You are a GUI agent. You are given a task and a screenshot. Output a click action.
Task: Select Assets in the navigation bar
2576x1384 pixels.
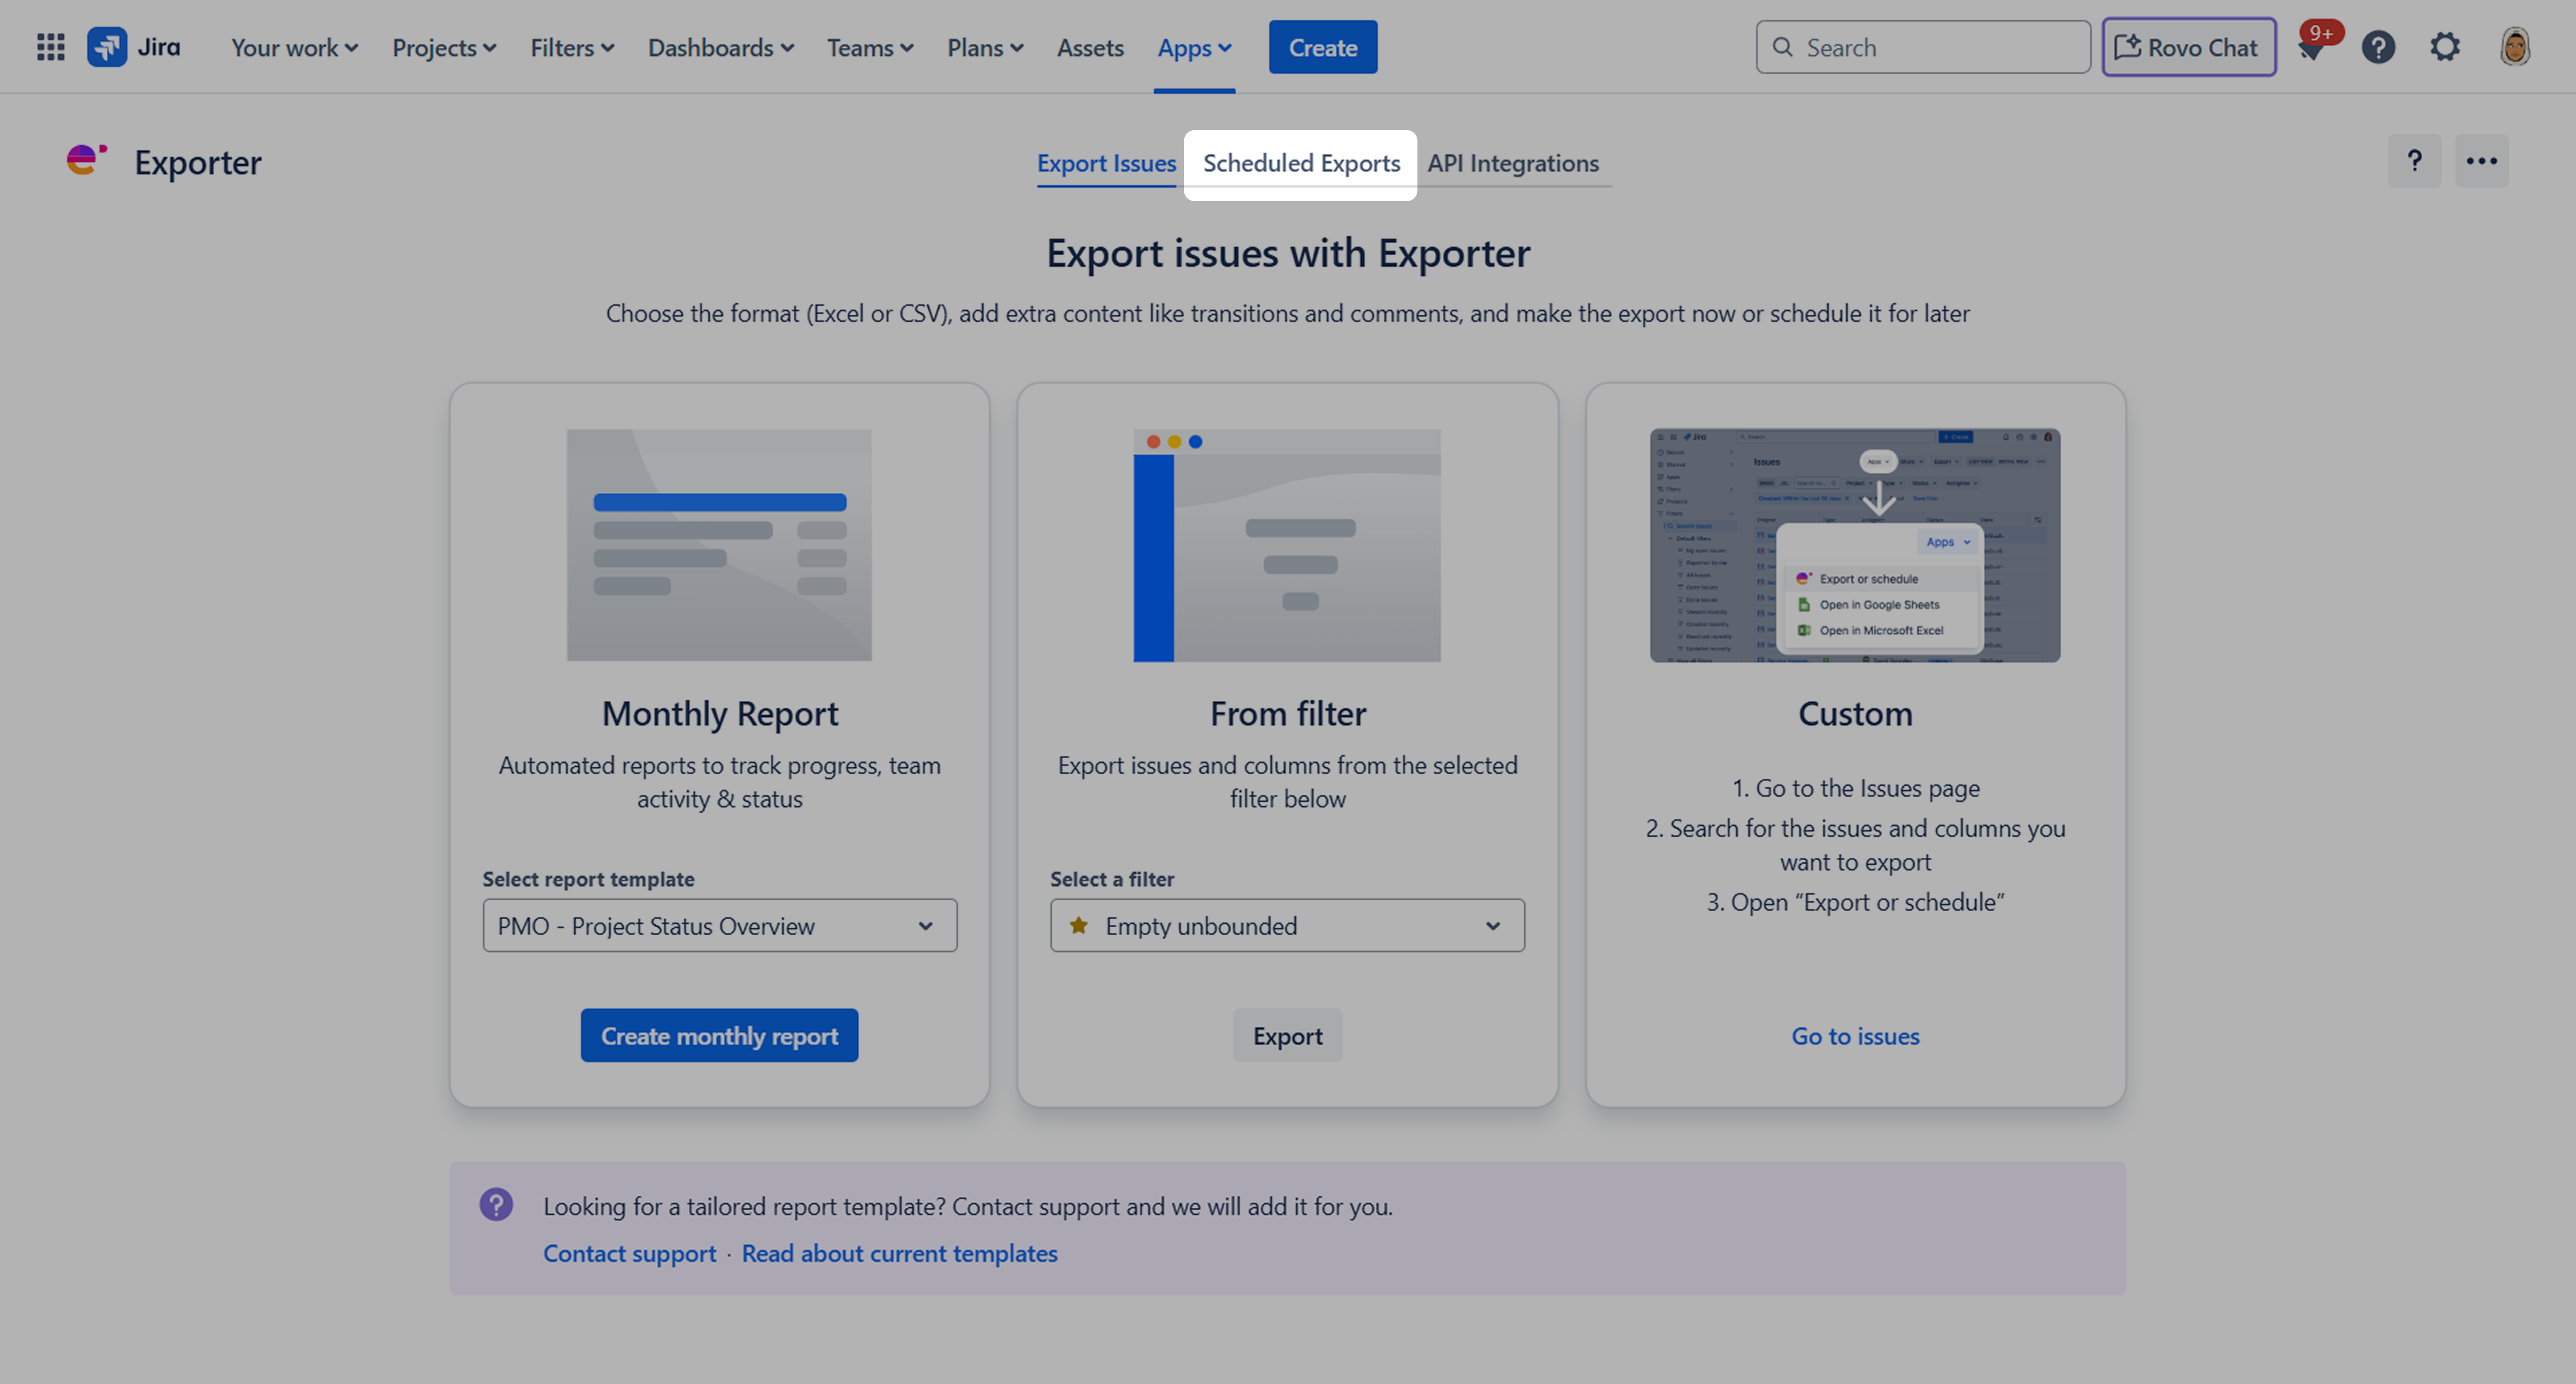(1090, 47)
